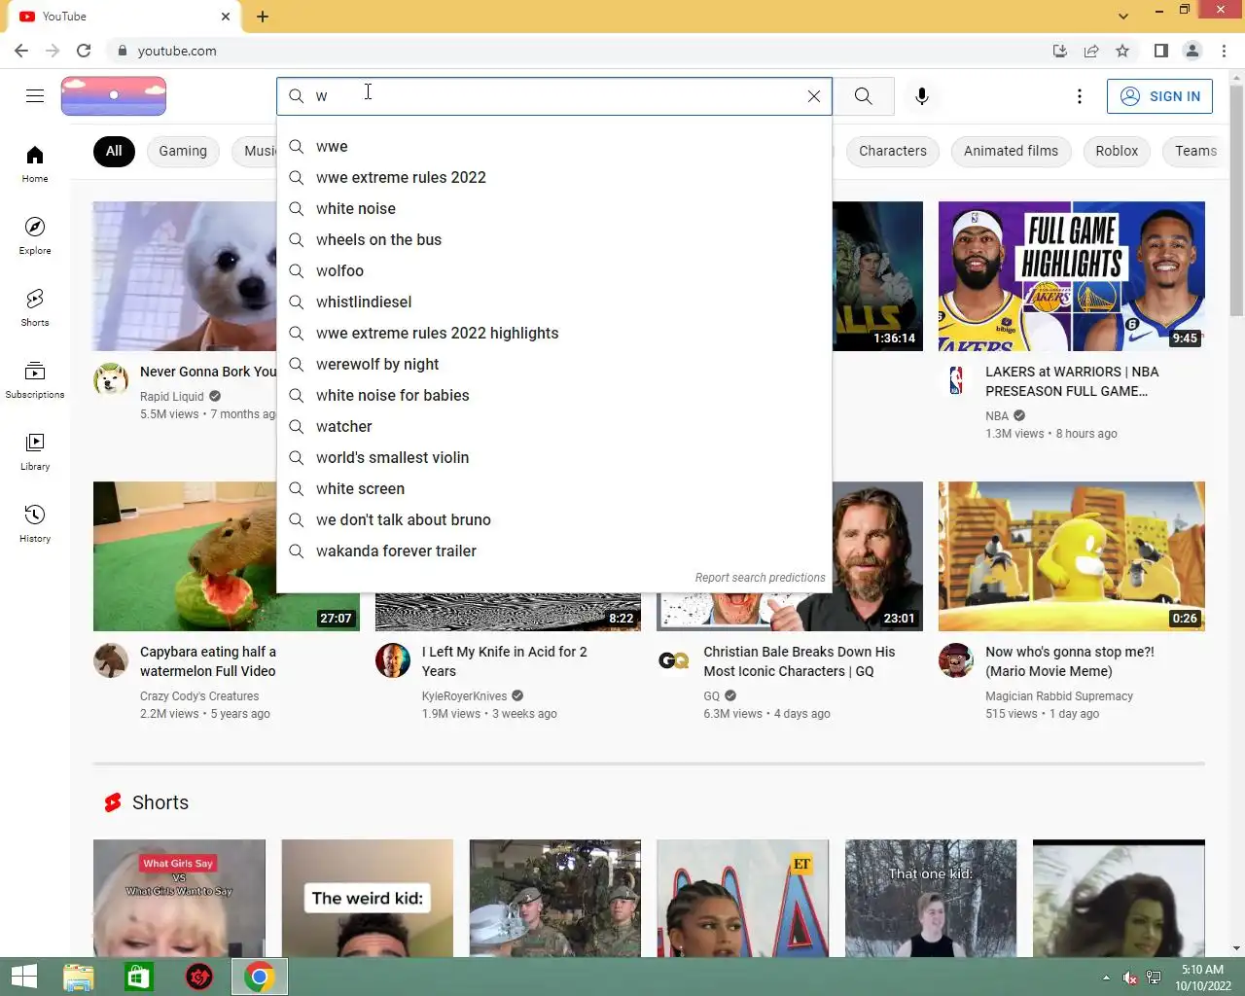
Task: Choose suggestion "wakanda forever trailer"
Action: (554, 551)
